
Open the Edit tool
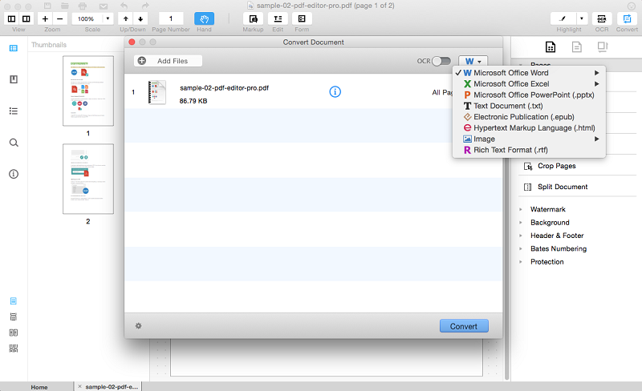278,18
